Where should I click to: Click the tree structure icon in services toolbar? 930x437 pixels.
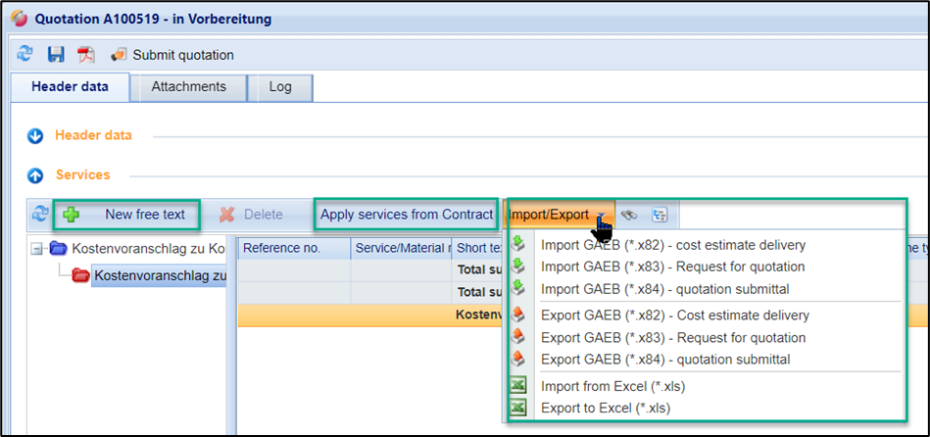[x=659, y=215]
